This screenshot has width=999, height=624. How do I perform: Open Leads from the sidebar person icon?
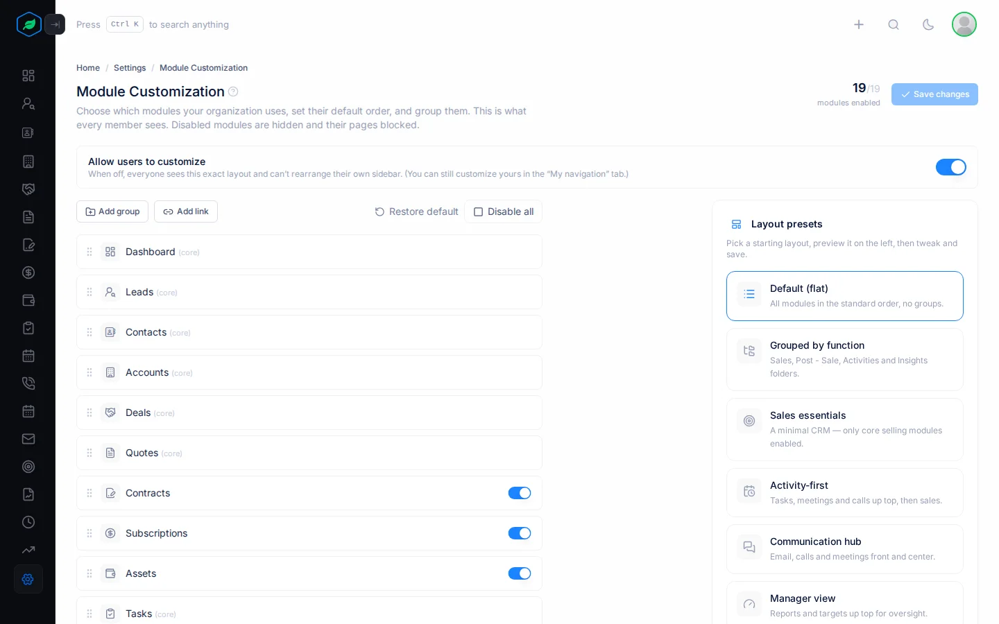pyautogui.click(x=28, y=103)
